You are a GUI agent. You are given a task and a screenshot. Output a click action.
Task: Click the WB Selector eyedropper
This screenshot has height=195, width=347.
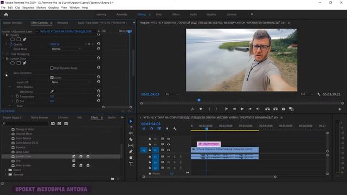click(52, 92)
